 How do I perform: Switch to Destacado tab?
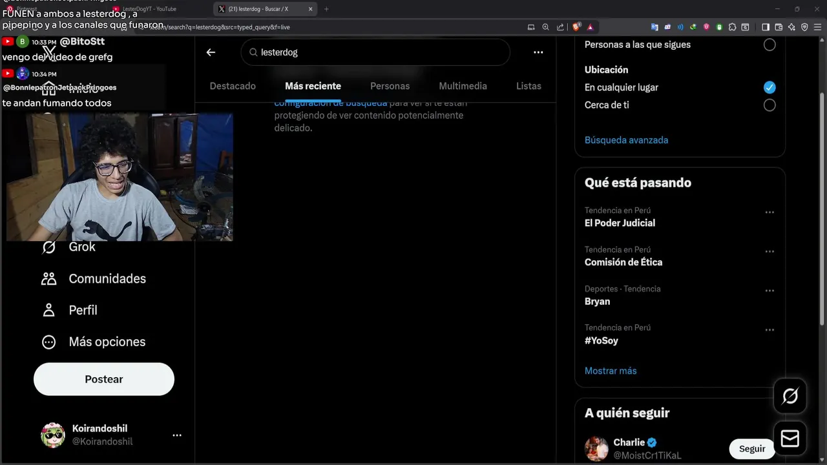[x=233, y=86]
